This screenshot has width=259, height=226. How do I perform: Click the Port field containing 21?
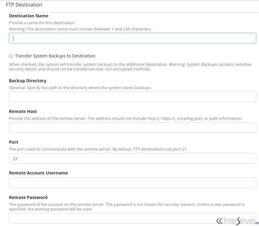tap(132, 158)
